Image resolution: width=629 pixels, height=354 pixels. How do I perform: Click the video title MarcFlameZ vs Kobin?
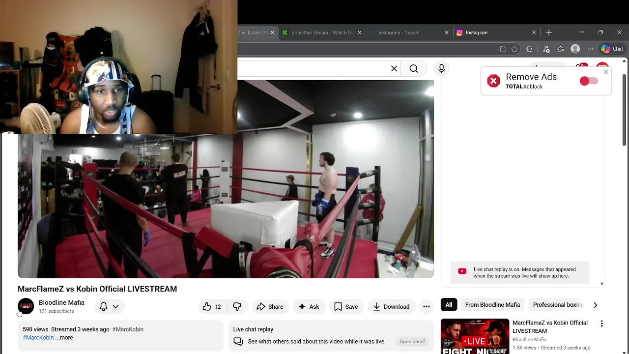coord(97,289)
